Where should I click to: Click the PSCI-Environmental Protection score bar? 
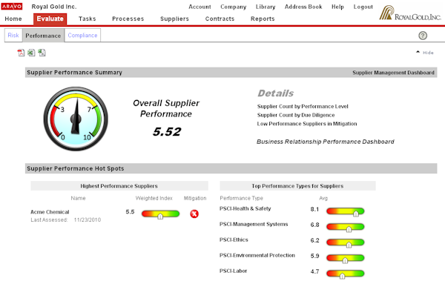(346, 258)
